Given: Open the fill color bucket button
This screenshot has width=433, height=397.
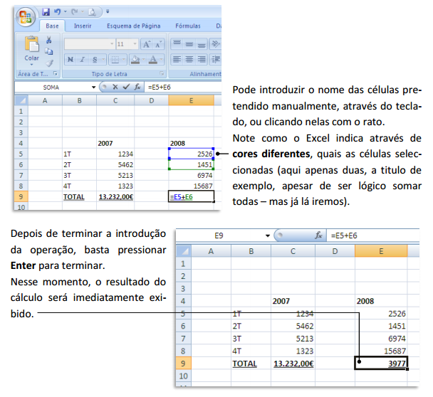Looking at the screenshot, I should pyautogui.click(x=135, y=60).
